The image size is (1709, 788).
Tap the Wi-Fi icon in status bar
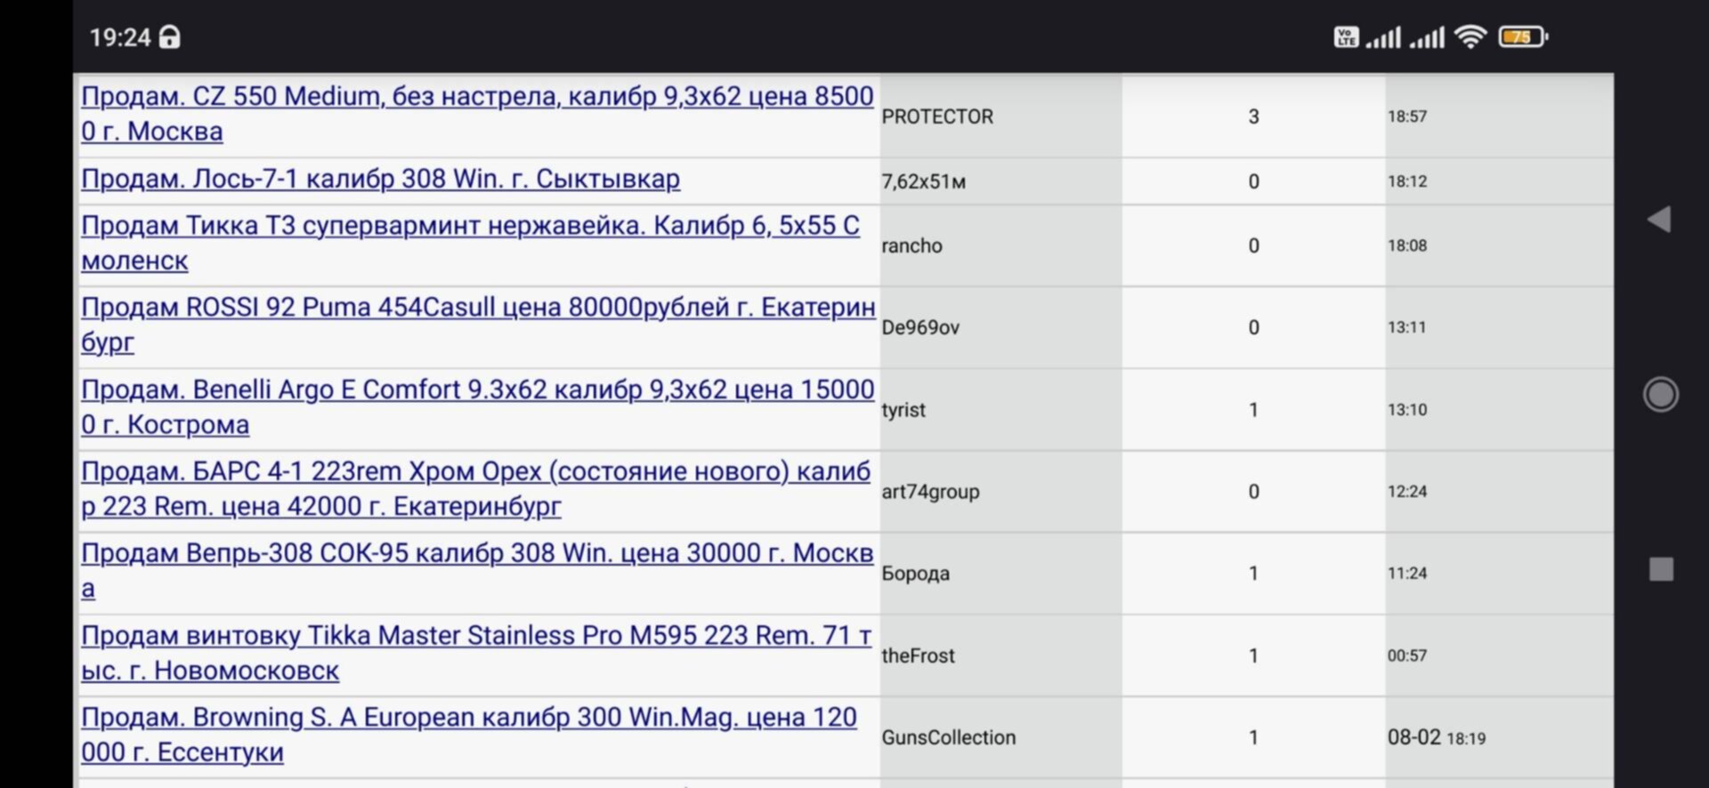tap(1470, 36)
